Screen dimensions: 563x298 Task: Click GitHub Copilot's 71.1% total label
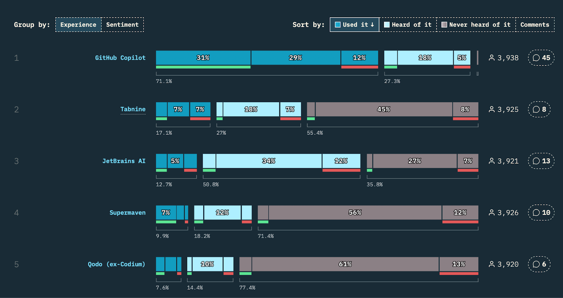click(164, 81)
